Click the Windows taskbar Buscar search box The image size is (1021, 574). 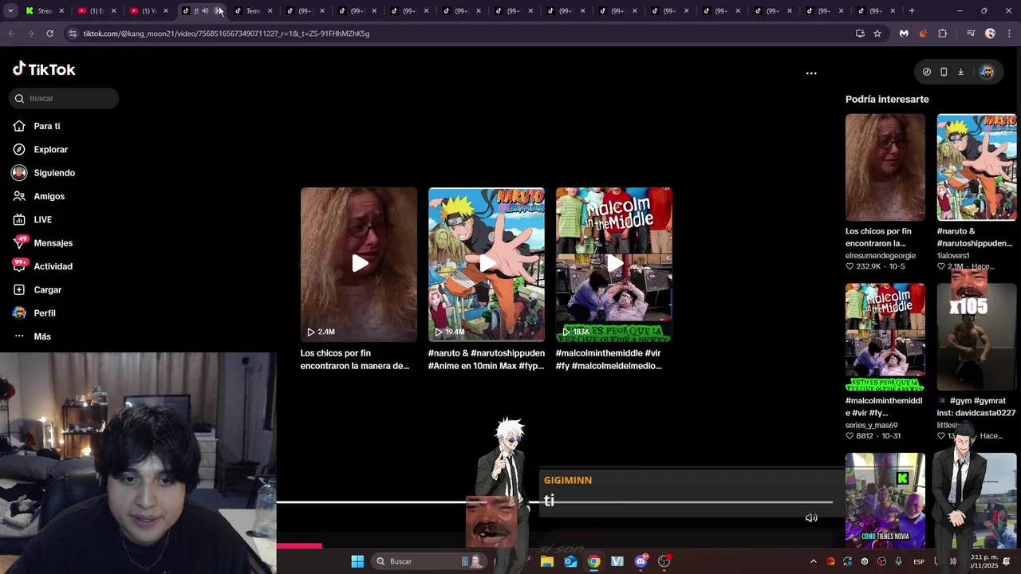tap(429, 561)
